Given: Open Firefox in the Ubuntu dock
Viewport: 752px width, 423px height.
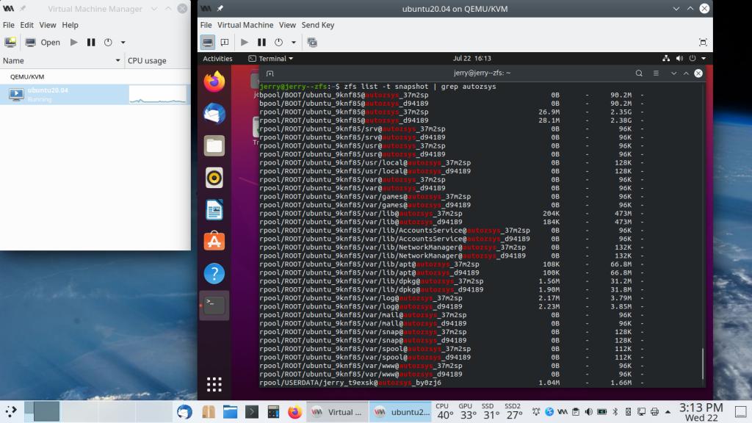Looking at the screenshot, I should pos(214,82).
